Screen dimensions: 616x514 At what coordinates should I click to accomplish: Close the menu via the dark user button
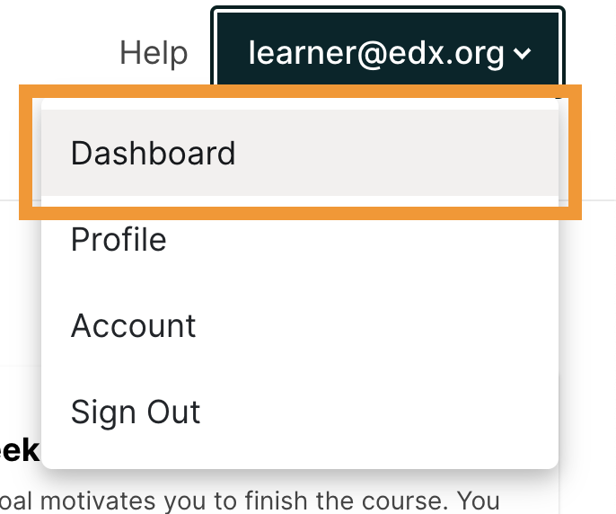tap(388, 53)
